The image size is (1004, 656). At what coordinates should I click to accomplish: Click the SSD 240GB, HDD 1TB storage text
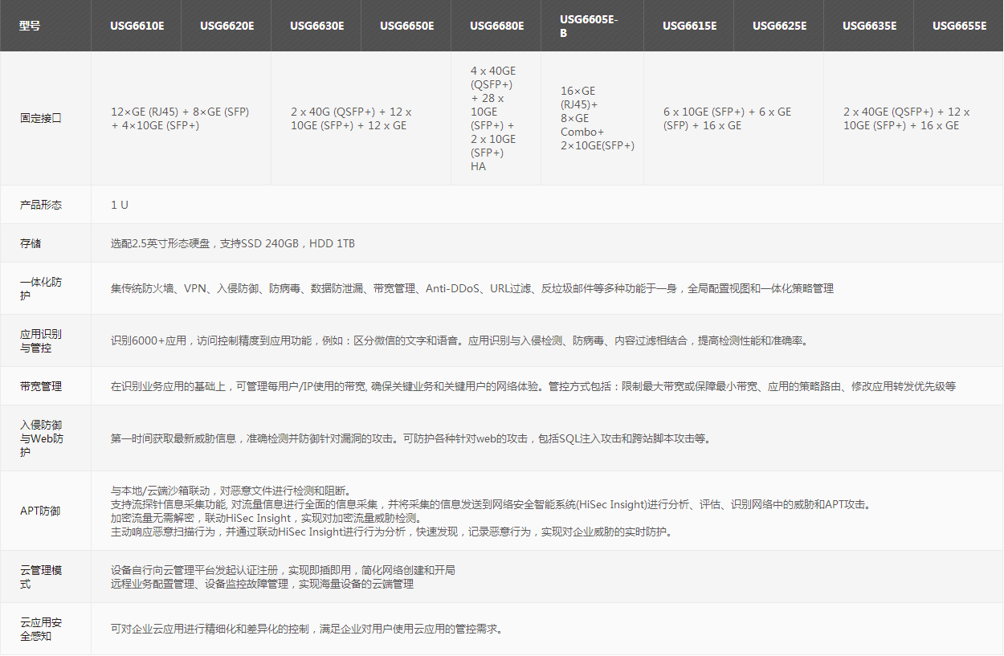click(x=233, y=243)
